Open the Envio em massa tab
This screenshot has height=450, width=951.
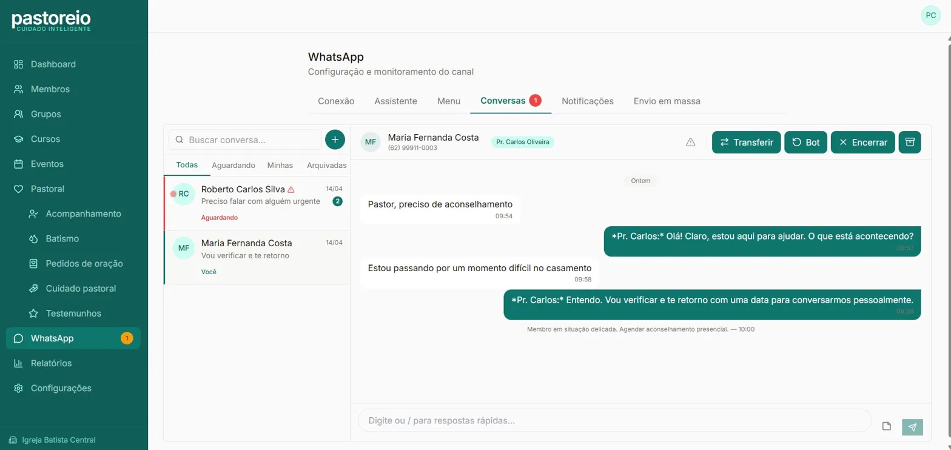coord(667,101)
